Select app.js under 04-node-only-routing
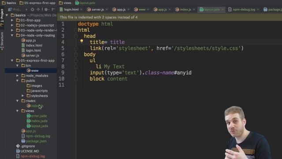Image resolution: width=282 pixels, height=159 pixels. [x=28, y=40]
